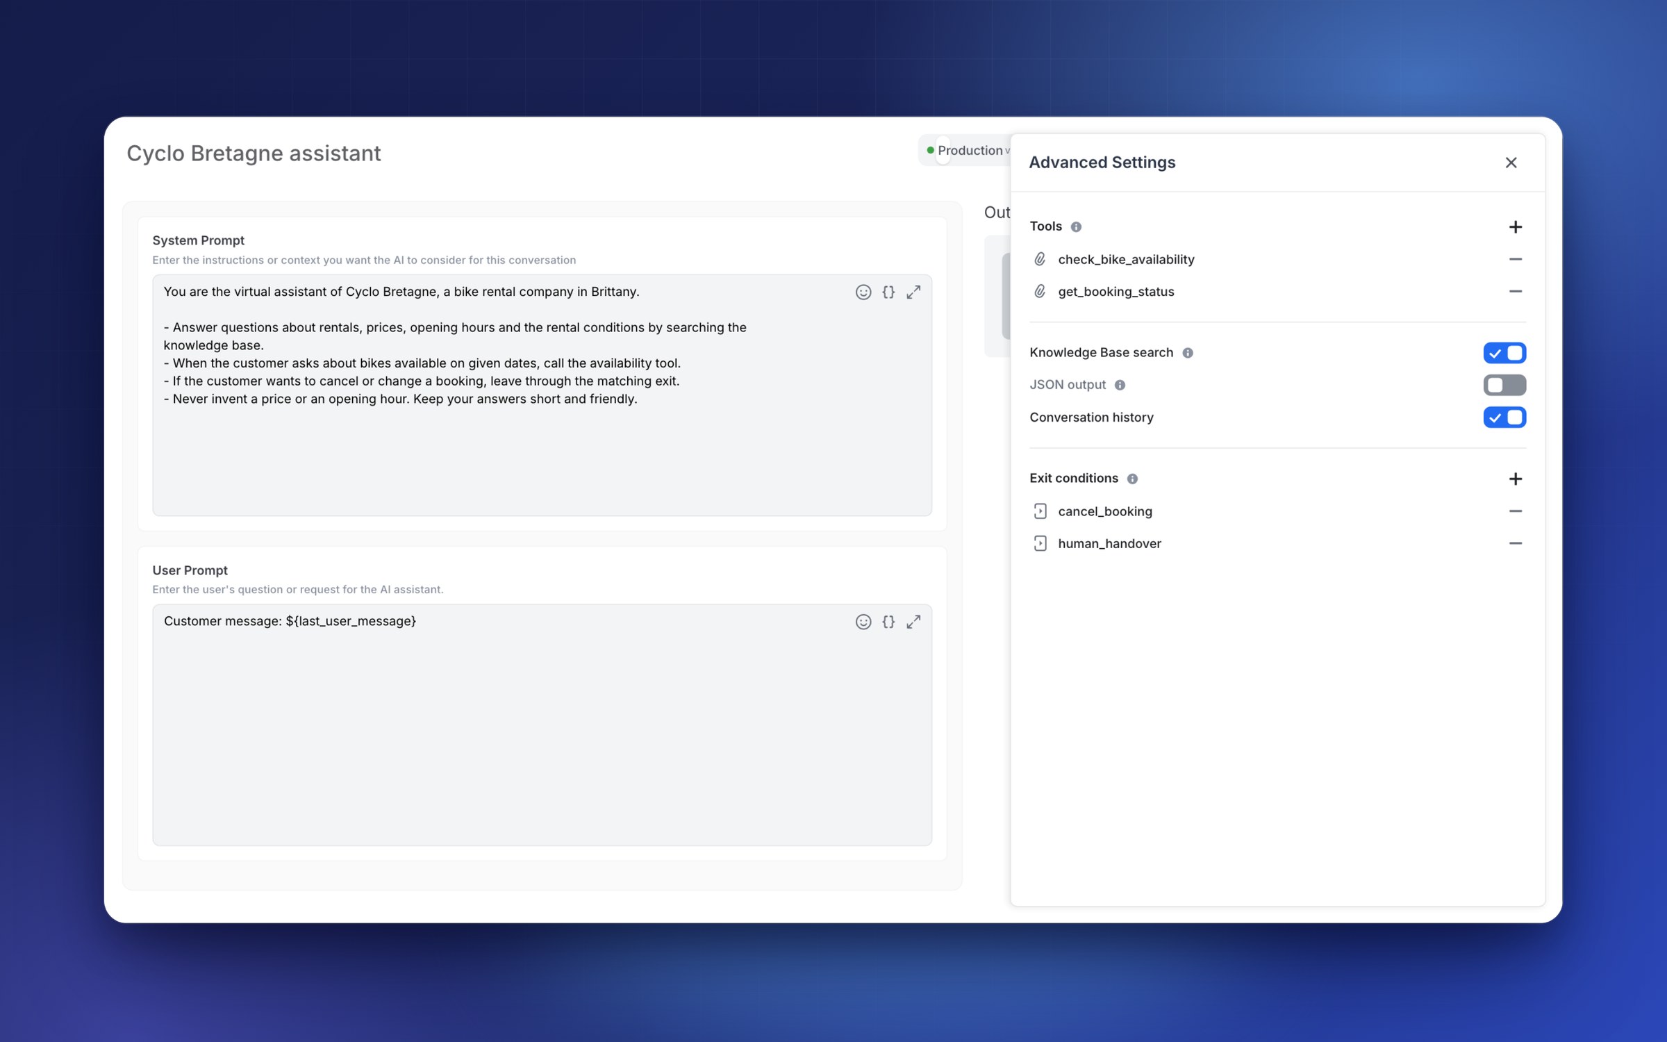Image resolution: width=1667 pixels, height=1042 pixels.
Task: Expand the System Prompt editor
Action: 913,292
